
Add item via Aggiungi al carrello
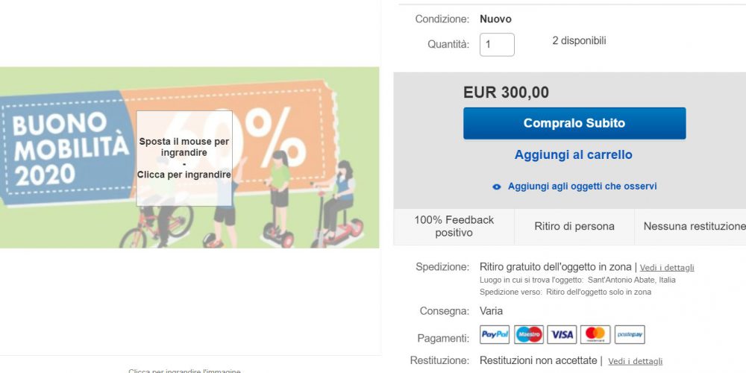click(573, 154)
